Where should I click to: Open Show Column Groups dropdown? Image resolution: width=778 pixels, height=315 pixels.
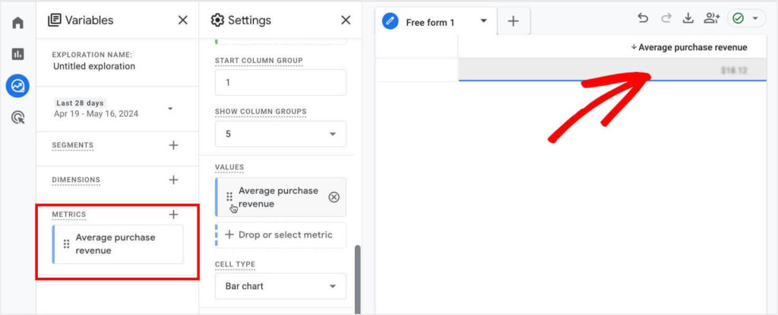[x=280, y=134]
